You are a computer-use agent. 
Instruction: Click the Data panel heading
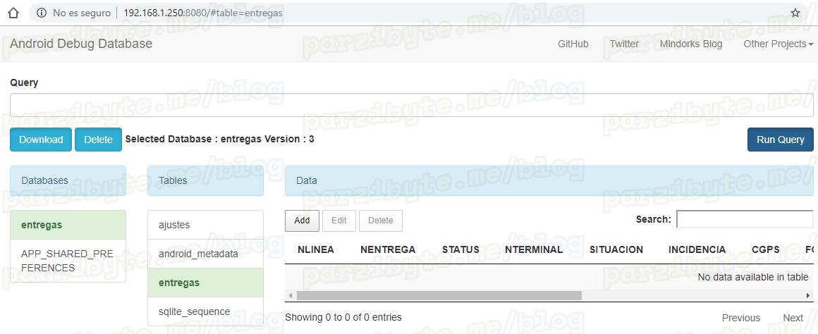[x=549, y=180]
